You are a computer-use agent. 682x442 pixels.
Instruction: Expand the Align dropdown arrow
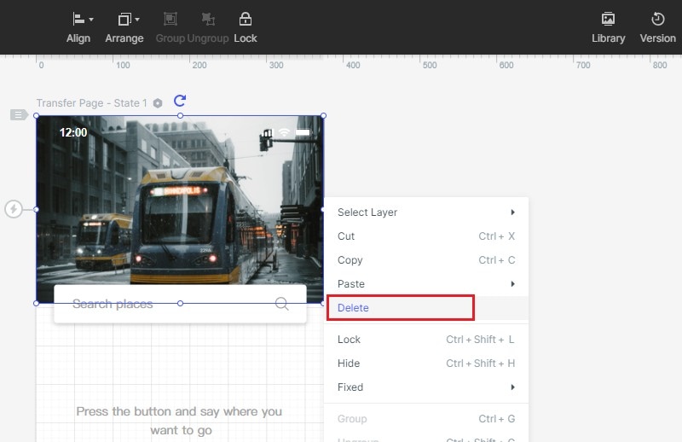91,20
